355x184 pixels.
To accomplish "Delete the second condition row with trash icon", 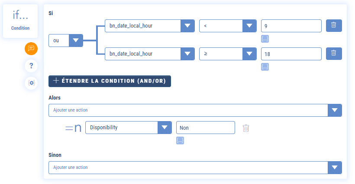I will coord(333,54).
